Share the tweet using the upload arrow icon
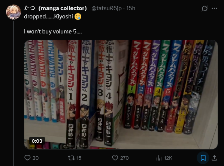Screen dimensions: 224x166 pyautogui.click(x=214, y=158)
